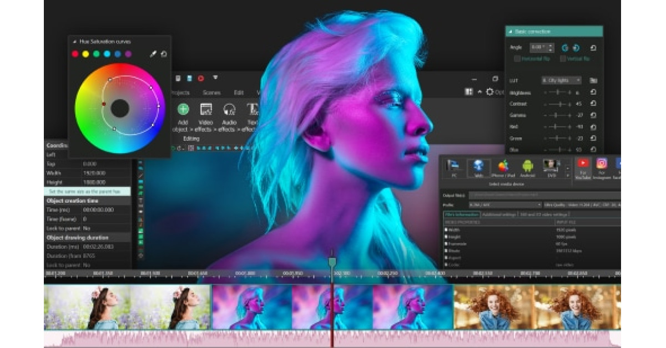666x348 pixels.
Task: Enable Horizontal flip
Action: click(518, 58)
